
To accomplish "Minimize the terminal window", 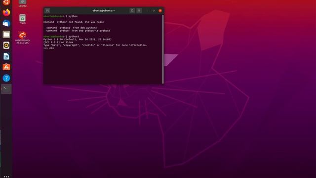I will click(x=147, y=11).
